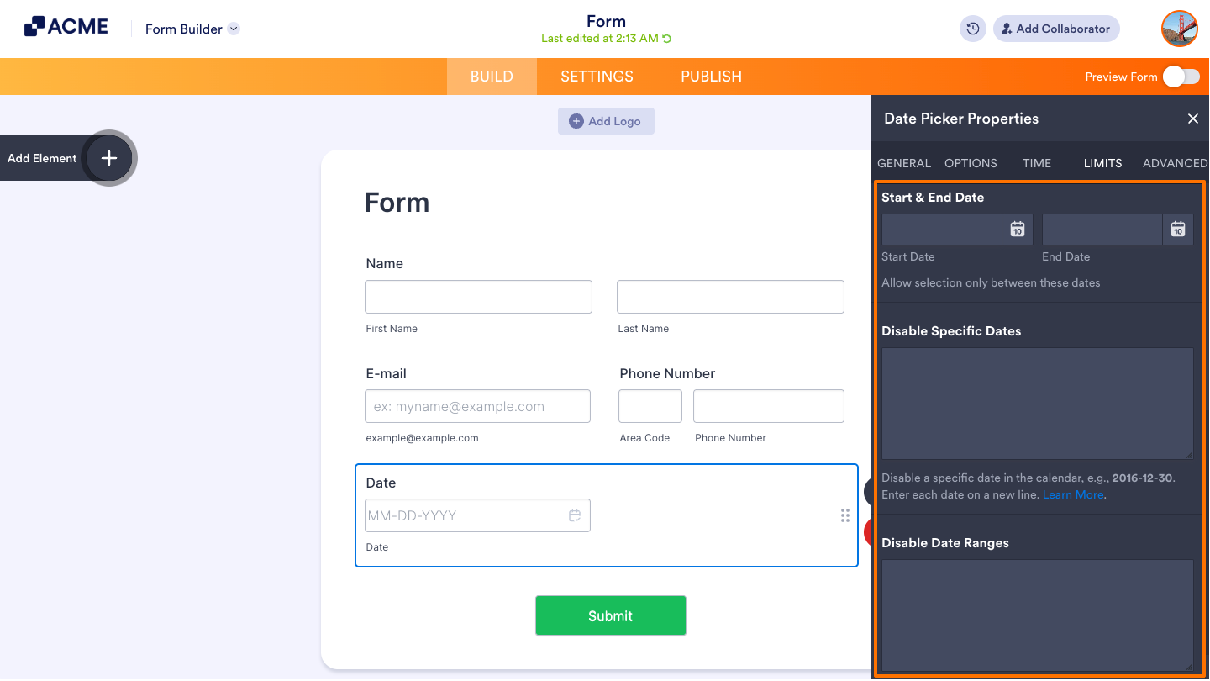Click the Add Element plus icon

pos(108,158)
